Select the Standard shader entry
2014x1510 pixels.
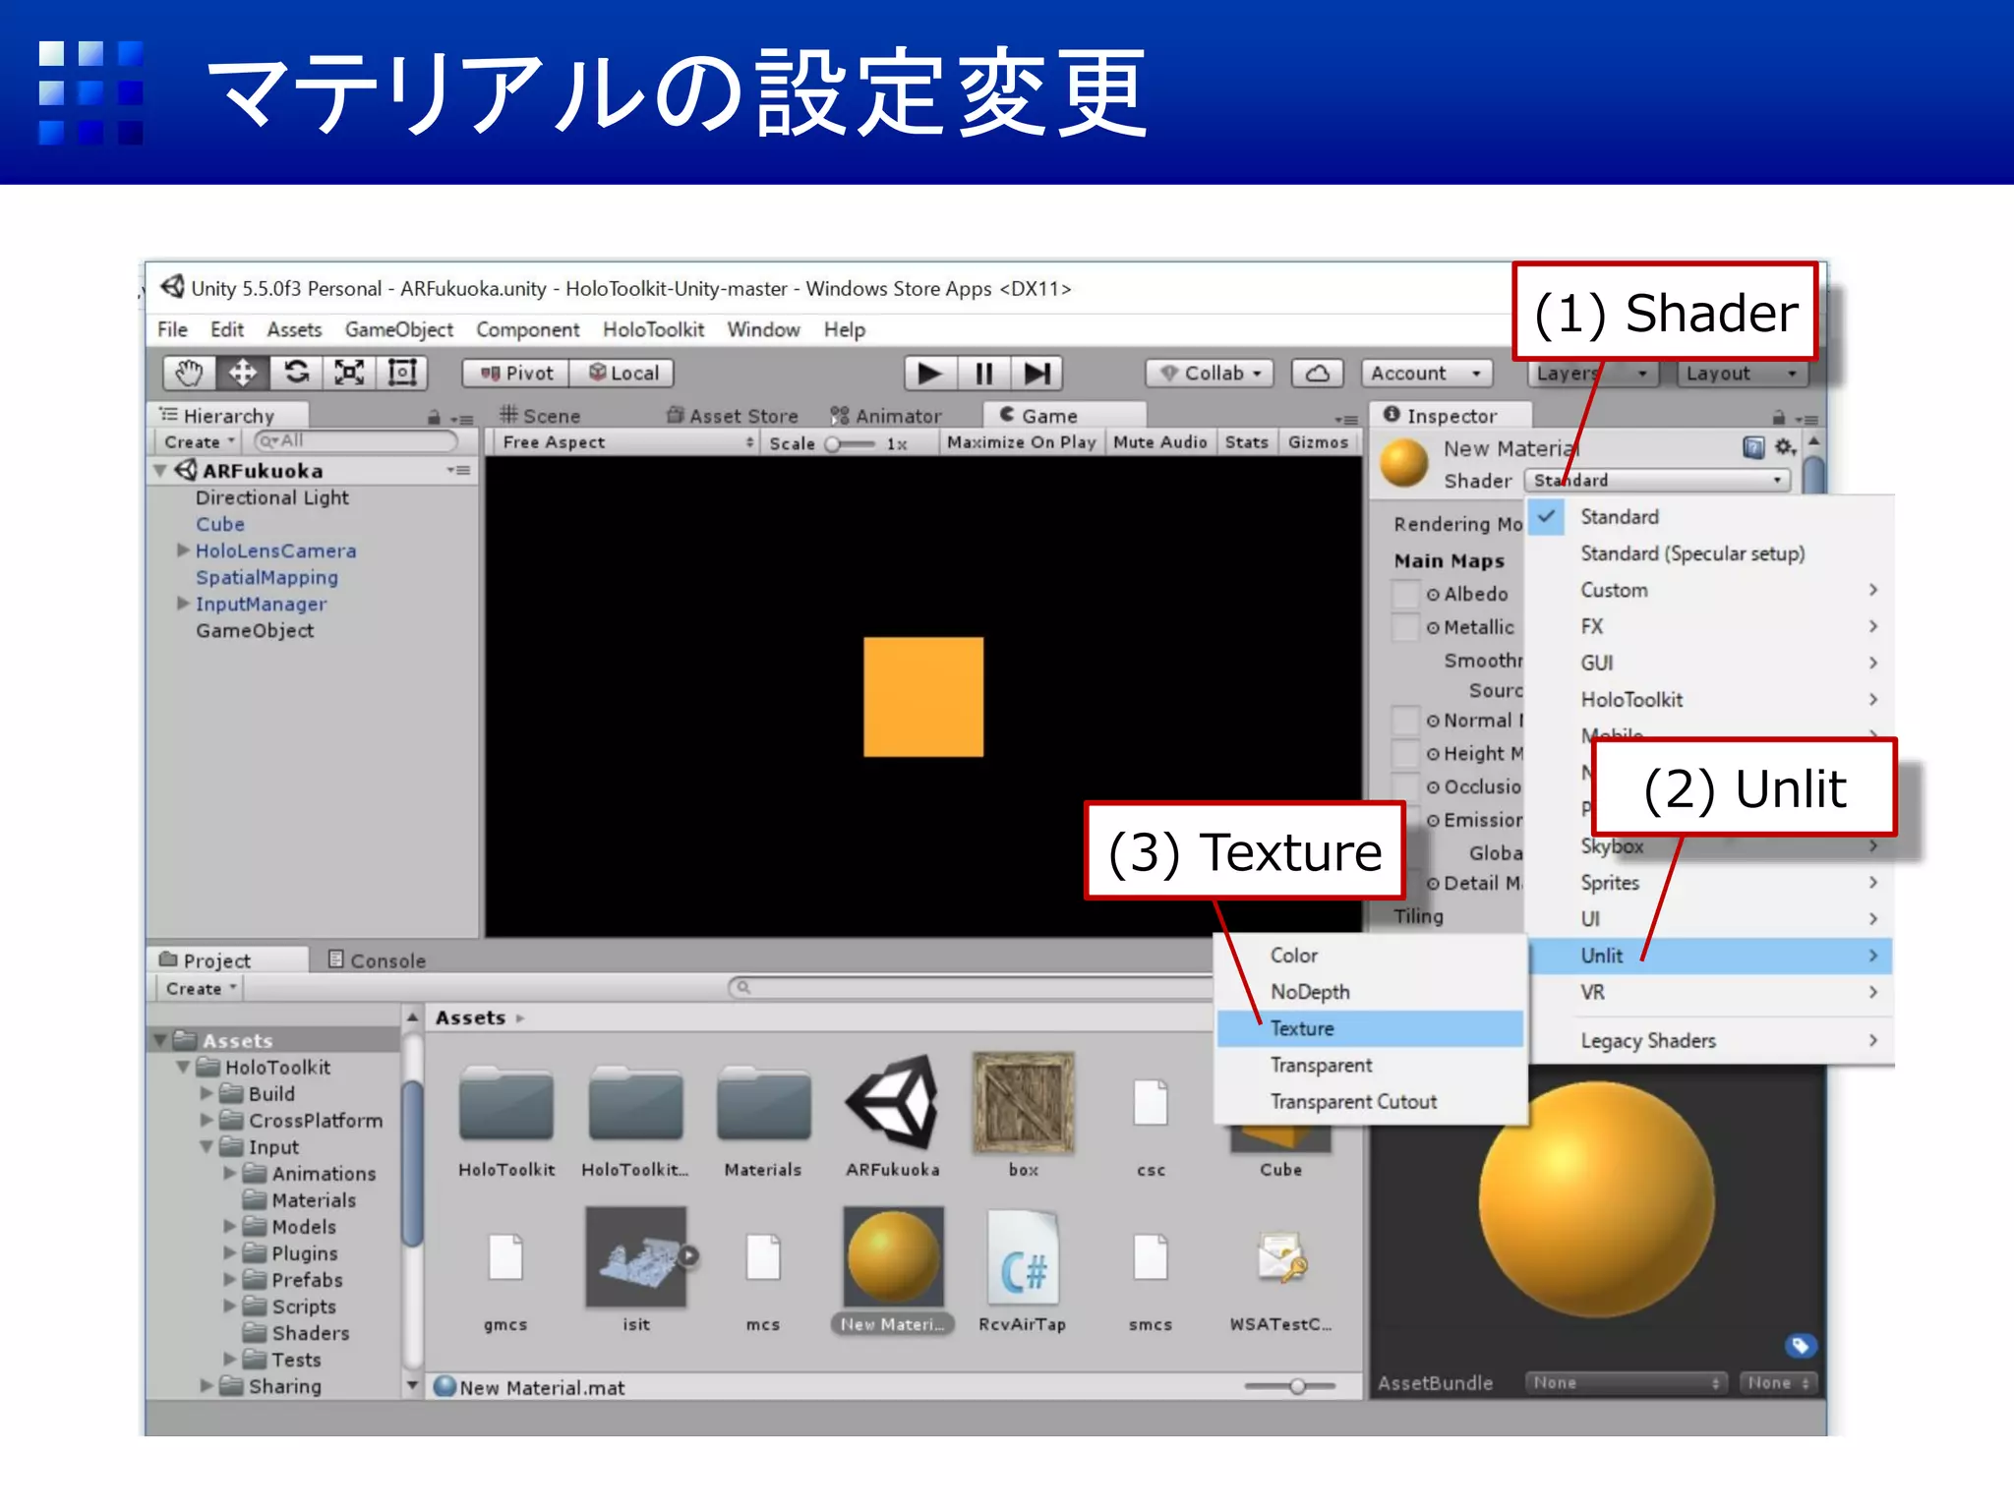(1711, 517)
